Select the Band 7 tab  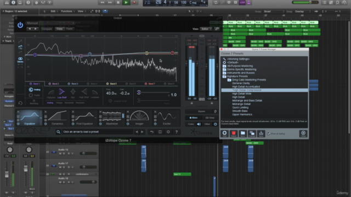coord(150,84)
